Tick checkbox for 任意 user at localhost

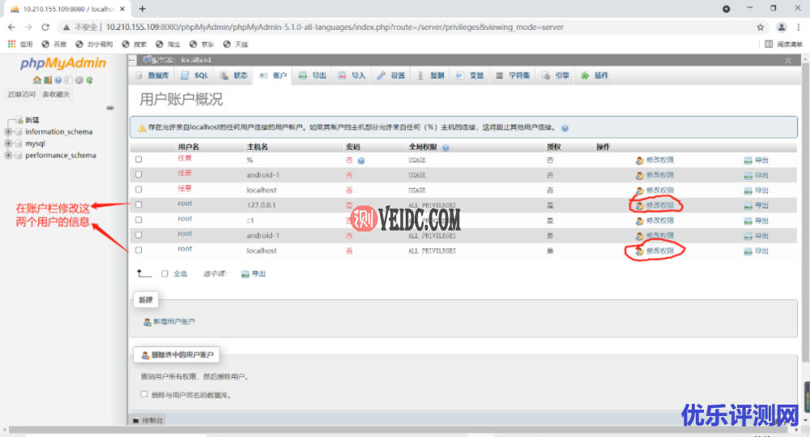[139, 189]
